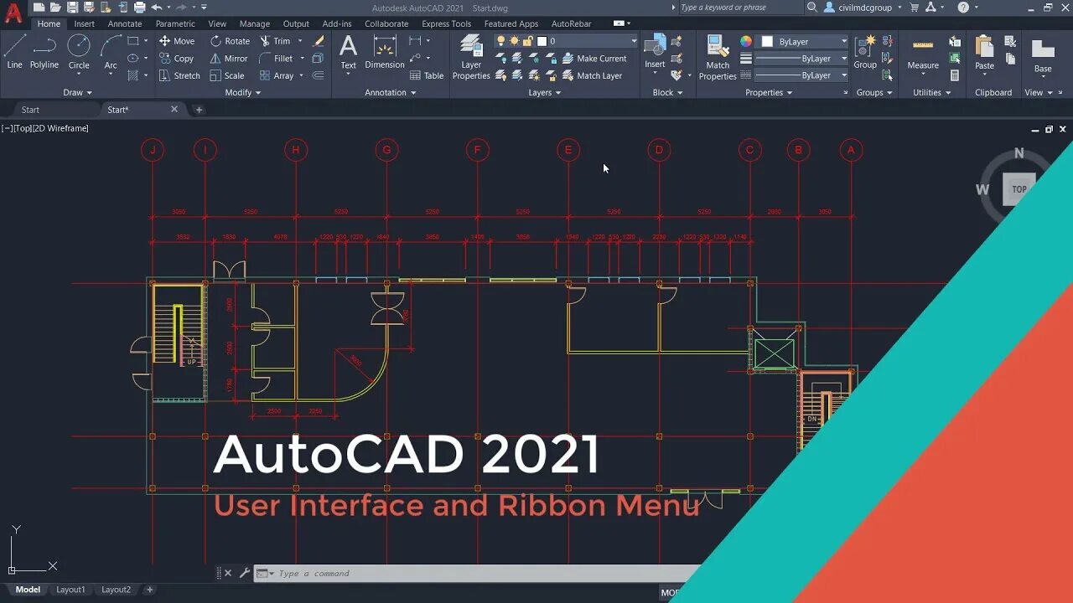
Task: Select the Line drawing tool
Action: (x=14, y=52)
